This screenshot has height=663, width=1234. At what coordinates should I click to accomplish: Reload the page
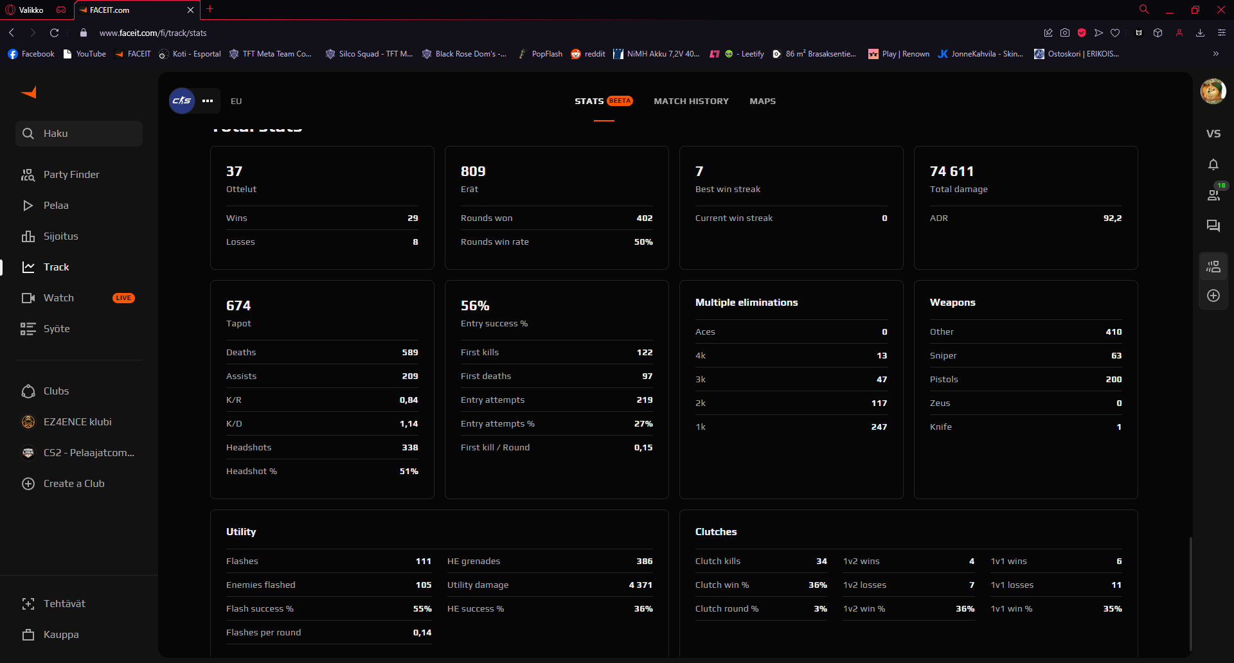coord(55,33)
